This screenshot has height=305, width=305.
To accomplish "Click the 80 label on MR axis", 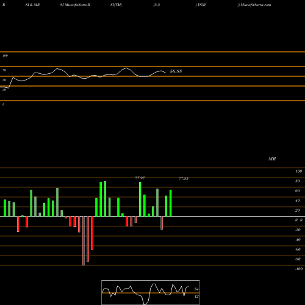I will tap(297, 181).
